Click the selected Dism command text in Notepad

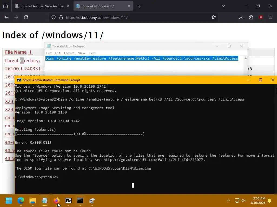coord(142,58)
